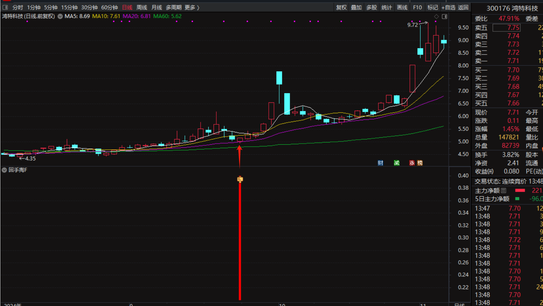The height and width of the screenshot is (306, 543).
Task: Click the 收益(三) 0.080 value
Action: 512,172
